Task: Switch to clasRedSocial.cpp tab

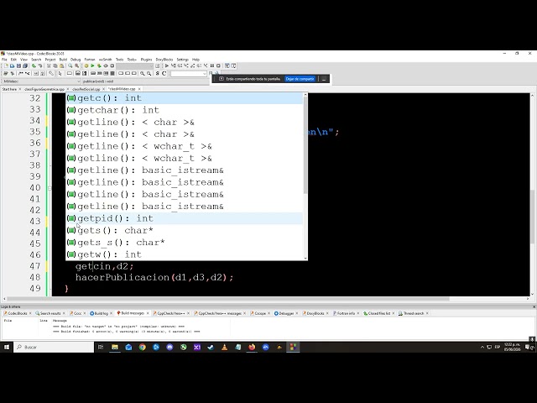Action: pyautogui.click(x=86, y=89)
